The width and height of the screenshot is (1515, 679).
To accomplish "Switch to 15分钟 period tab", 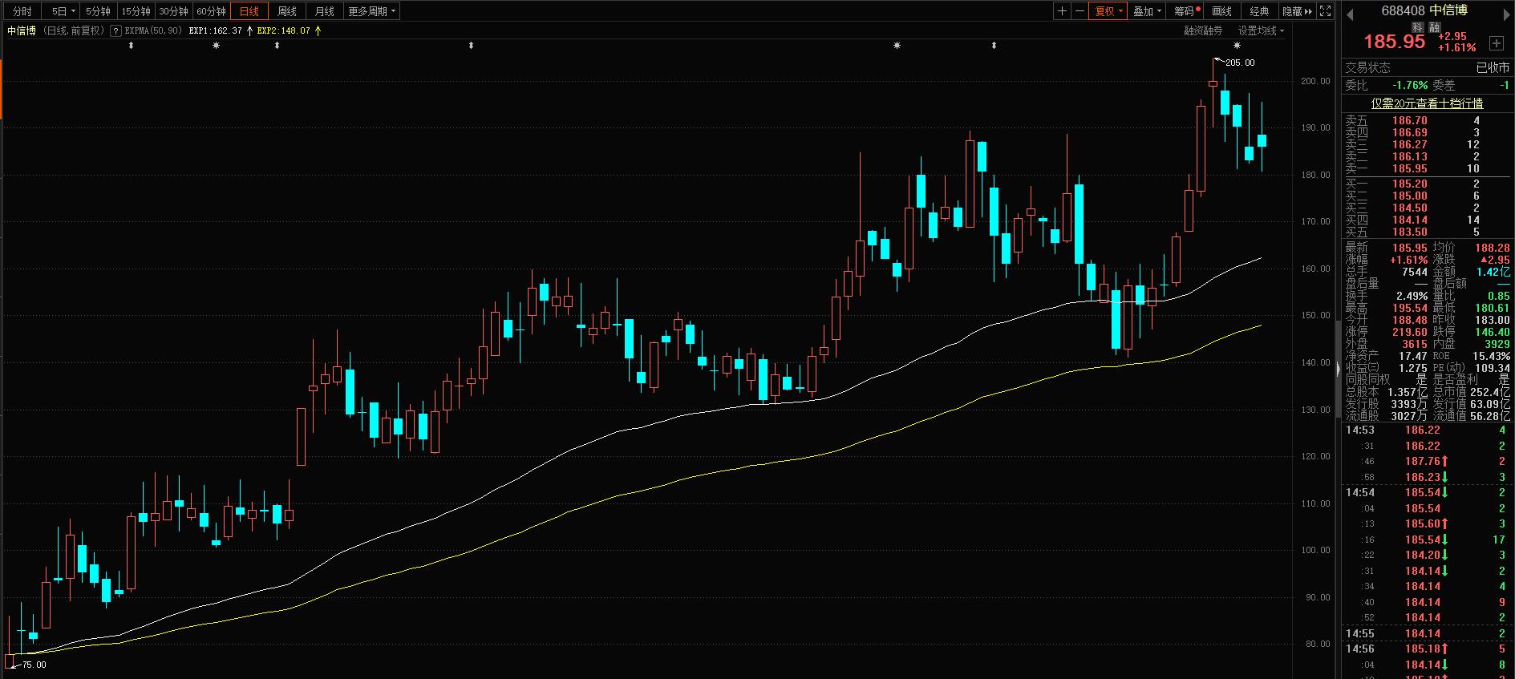I will click(x=136, y=11).
